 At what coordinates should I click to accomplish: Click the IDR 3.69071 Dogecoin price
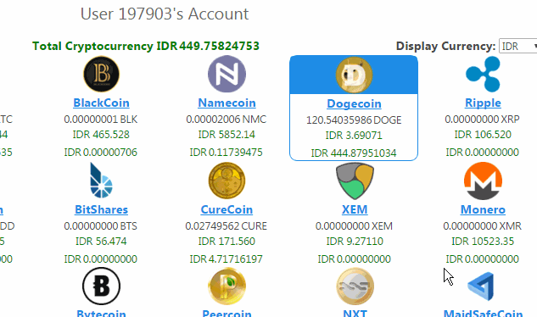point(354,136)
